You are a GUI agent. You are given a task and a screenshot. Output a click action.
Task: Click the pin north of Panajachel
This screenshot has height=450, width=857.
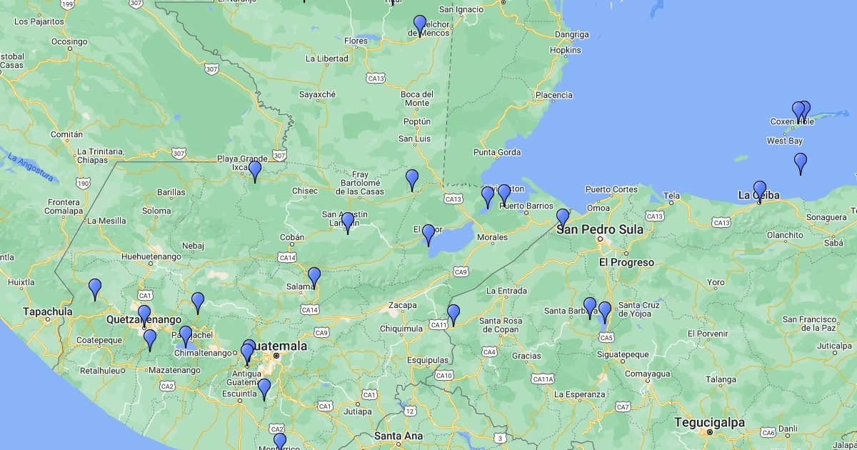point(198,303)
